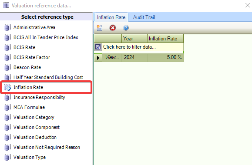Select Valuation Not Required Reason
Screen dimensions: 252x165
[47, 147]
